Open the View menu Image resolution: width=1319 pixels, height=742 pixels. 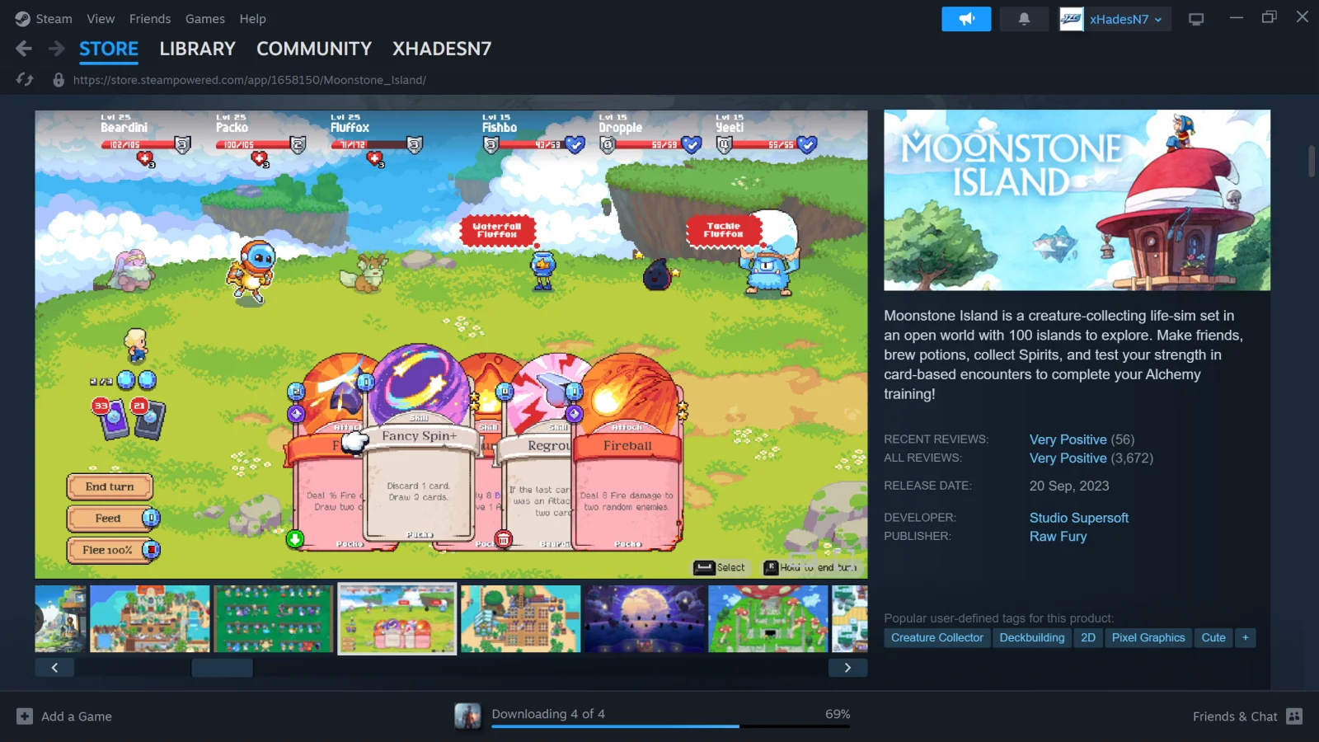(101, 19)
